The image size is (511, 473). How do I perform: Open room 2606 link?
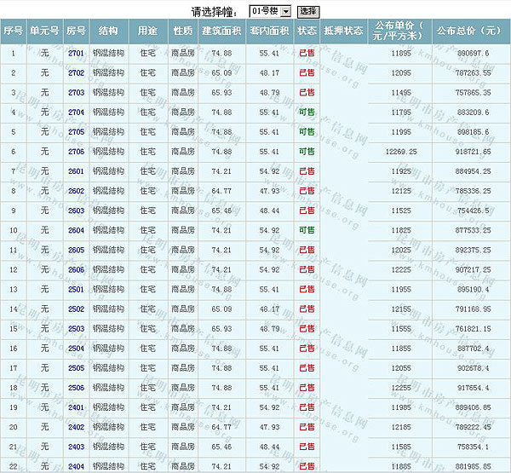click(x=77, y=269)
